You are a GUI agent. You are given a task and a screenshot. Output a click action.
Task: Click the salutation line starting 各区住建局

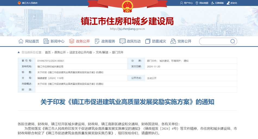click(x=99, y=124)
